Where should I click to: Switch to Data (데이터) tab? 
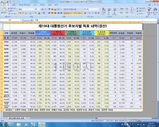42,5
